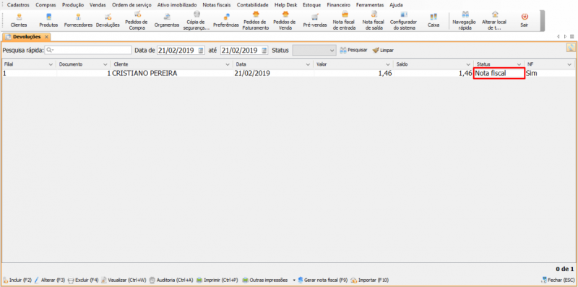Open Alterar local de t... icon
578x287 pixels.
pos(494,21)
